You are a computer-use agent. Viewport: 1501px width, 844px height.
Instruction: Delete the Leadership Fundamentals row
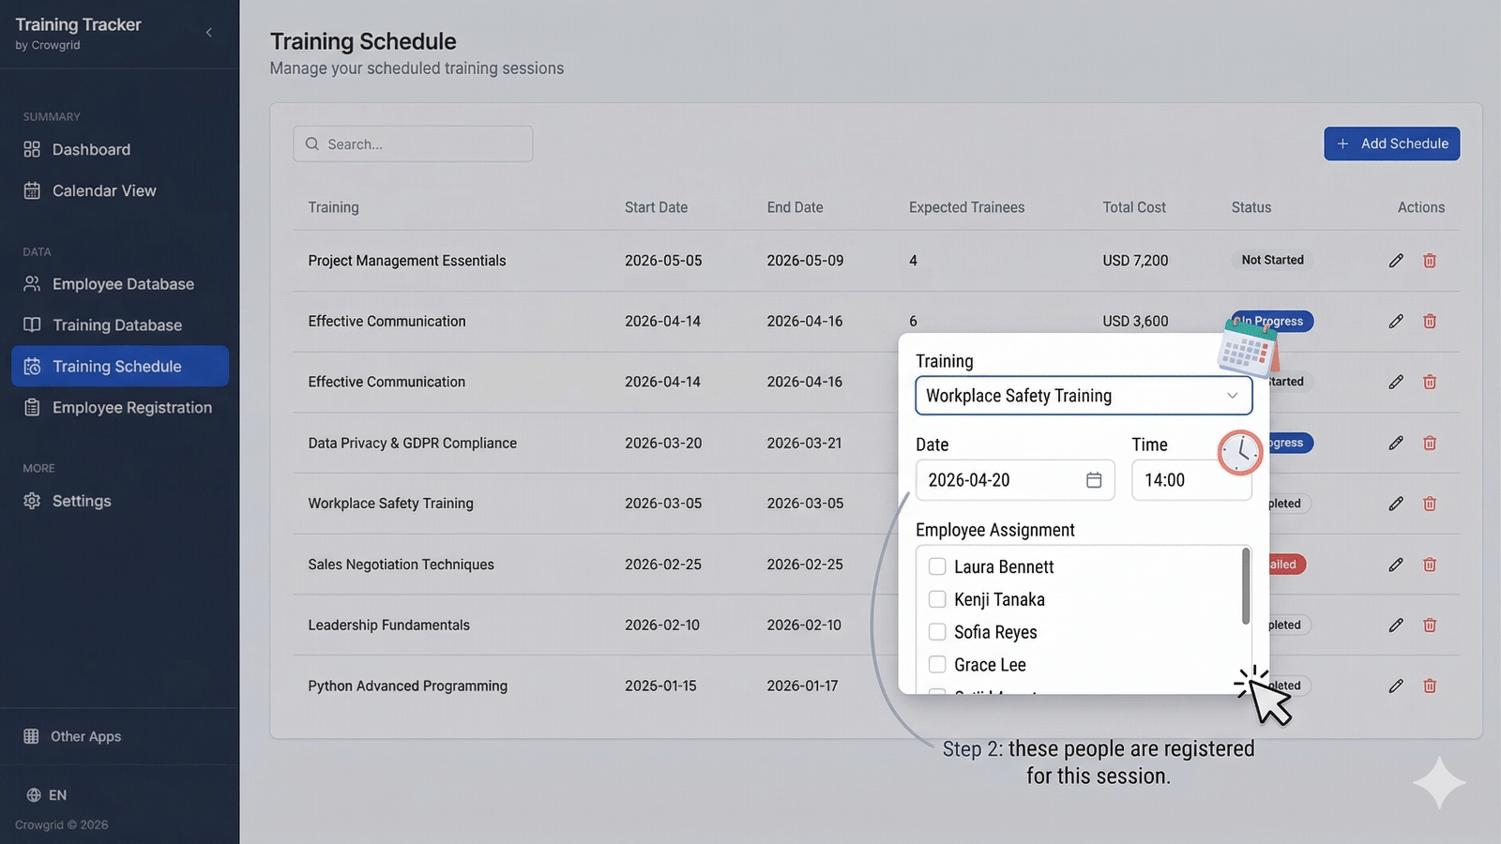pos(1430,625)
